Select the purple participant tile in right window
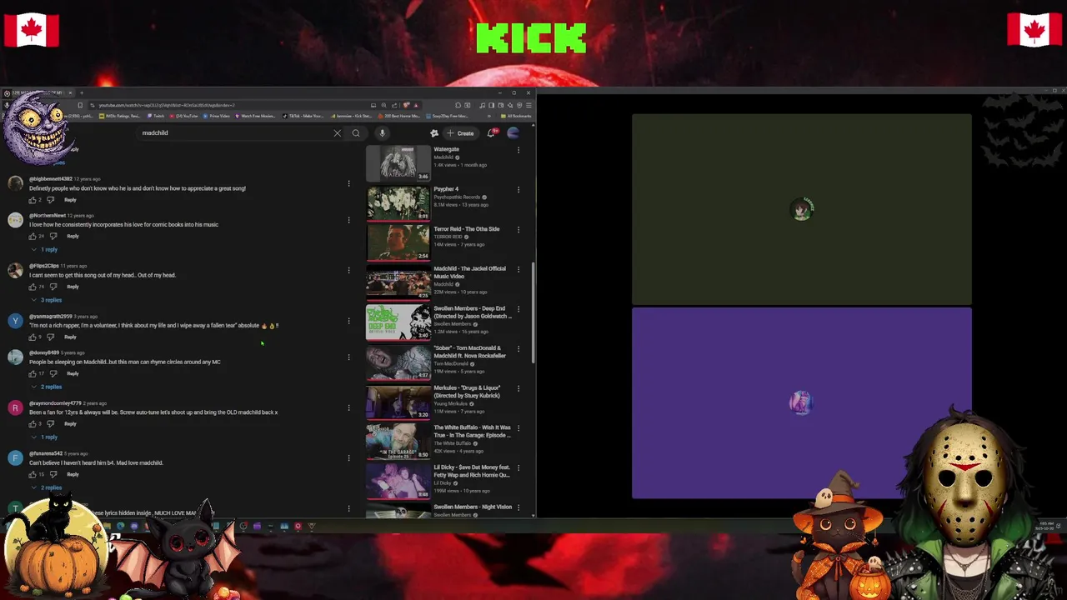 click(801, 403)
